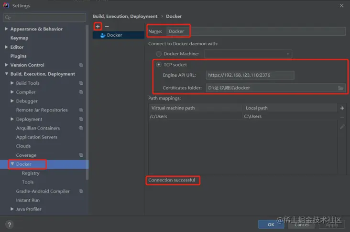350x232 pixels.
Task: Expand the Version Control section
Action: click(6, 65)
